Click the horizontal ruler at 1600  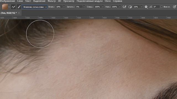tap(92, 18)
